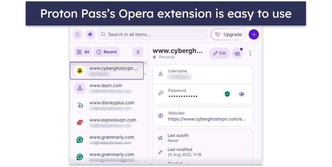Image resolution: width=332 pixels, height=167 pixels.
Task: Click the username person icon
Action: [160, 74]
